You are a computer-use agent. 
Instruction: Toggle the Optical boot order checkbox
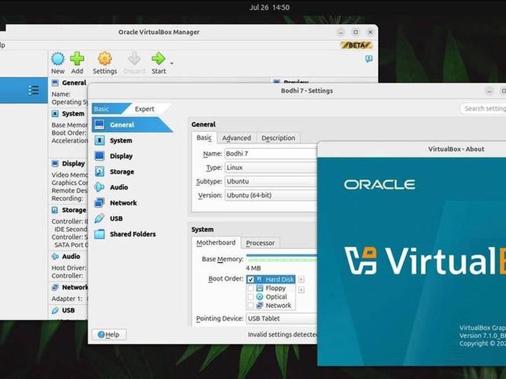250,297
